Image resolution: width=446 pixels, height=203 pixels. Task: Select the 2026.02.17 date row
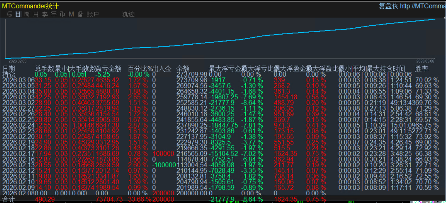pos(18,154)
